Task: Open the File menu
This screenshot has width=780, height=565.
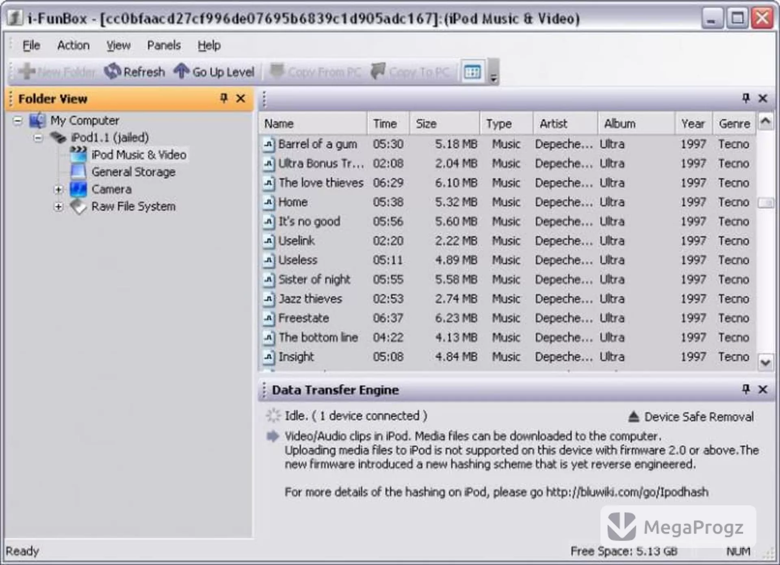Action: [31, 45]
